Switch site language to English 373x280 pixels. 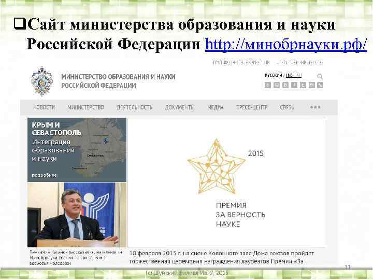point(294,76)
